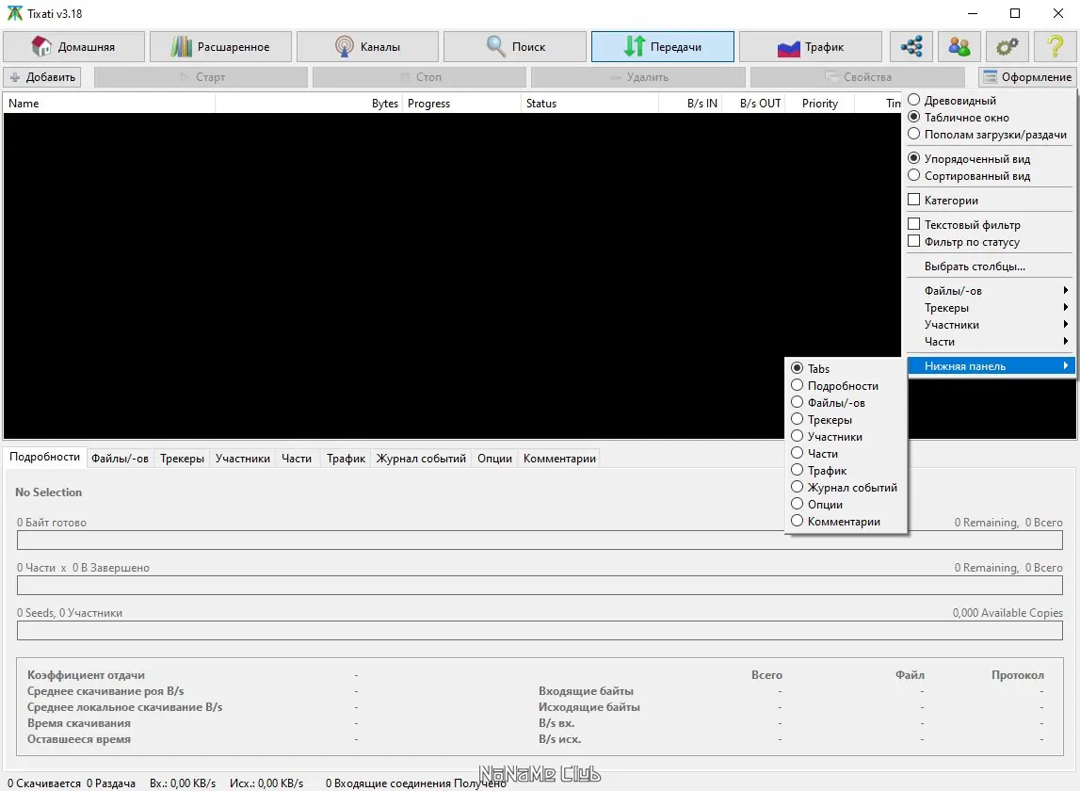Expand the Части submenu in layout menu
This screenshot has width=1080, height=791.
click(x=989, y=342)
